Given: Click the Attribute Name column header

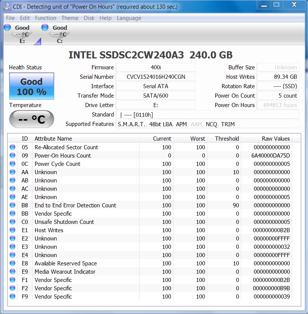Looking at the screenshot, I should tap(53, 138).
